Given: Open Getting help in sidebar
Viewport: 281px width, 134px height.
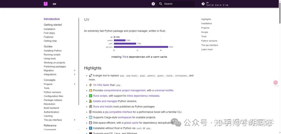Looking at the screenshot, I should tap(50, 41).
